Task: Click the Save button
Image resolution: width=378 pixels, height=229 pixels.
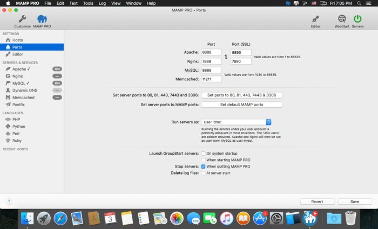Action: 354,202
